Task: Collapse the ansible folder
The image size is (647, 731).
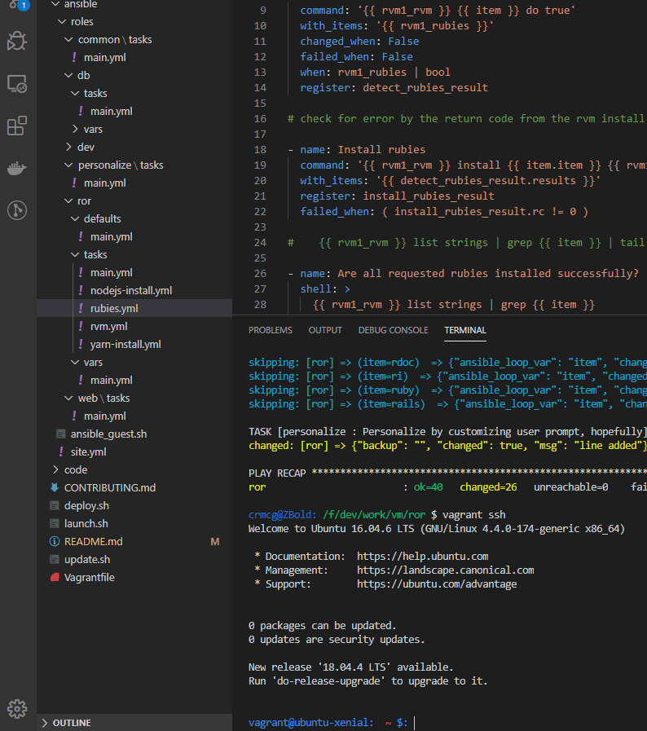Action: 55,4
